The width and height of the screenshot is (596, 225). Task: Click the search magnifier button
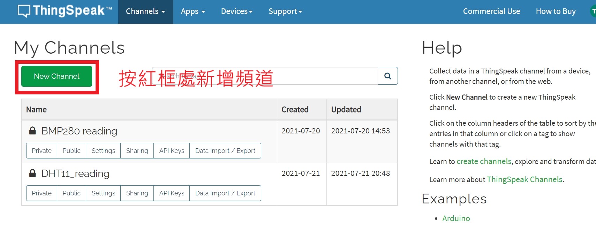(x=387, y=76)
